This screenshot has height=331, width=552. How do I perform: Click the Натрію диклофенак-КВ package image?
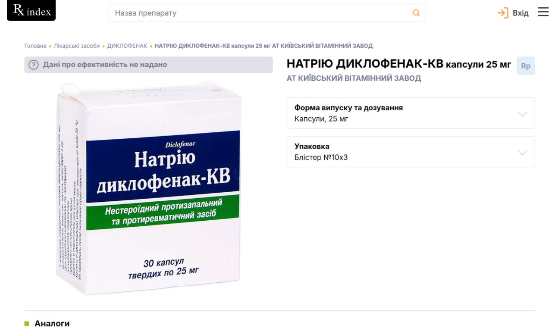[149, 188]
